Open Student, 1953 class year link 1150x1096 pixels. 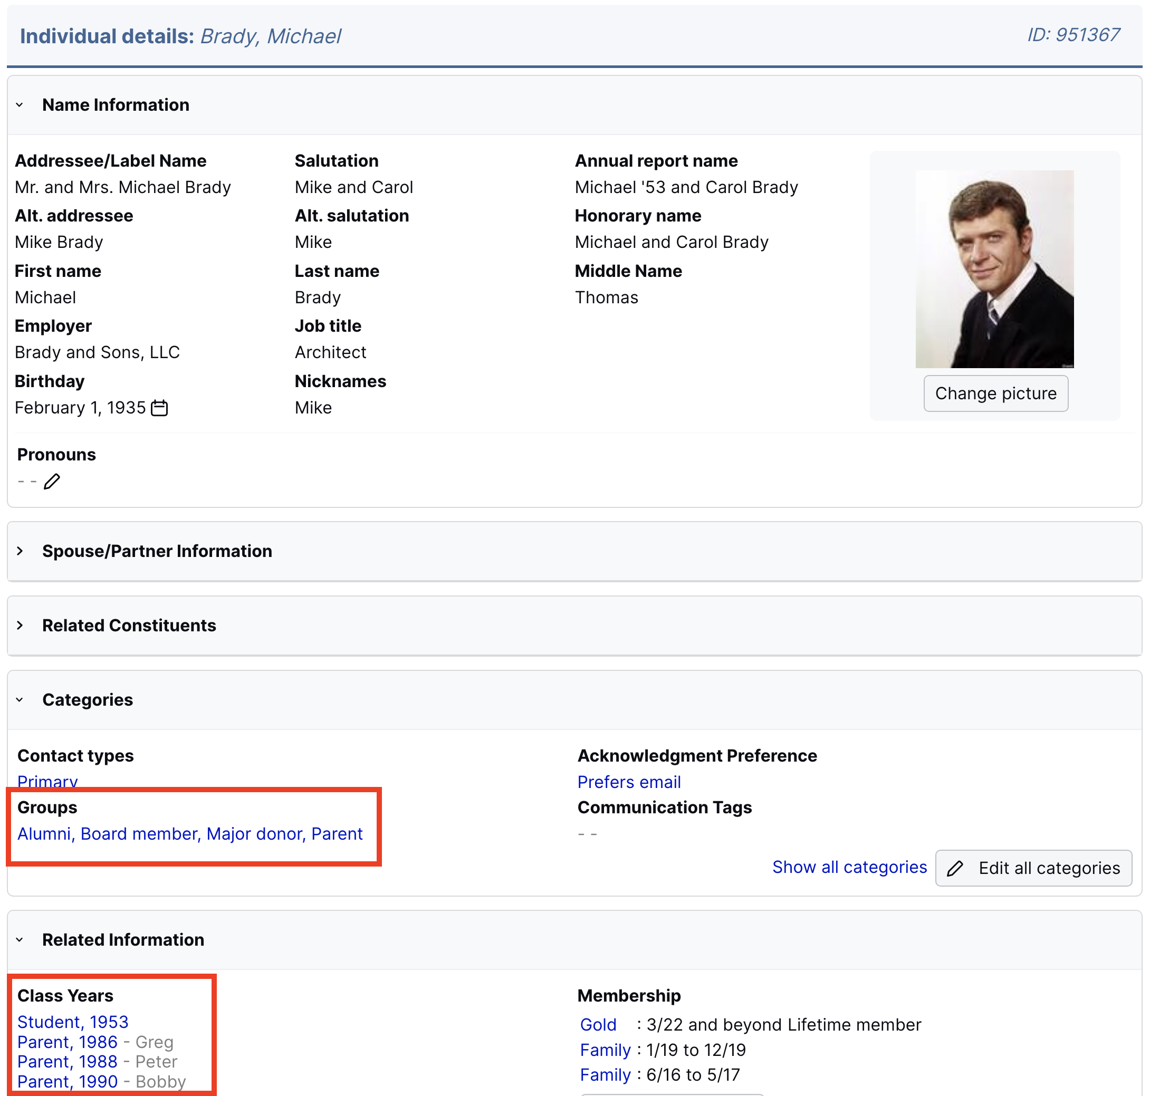point(73,1022)
